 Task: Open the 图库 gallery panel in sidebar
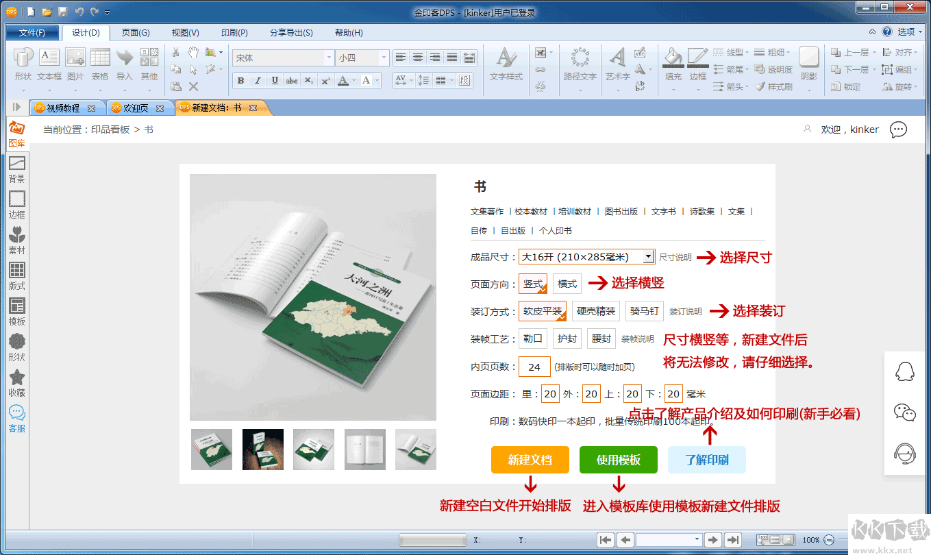(x=16, y=134)
